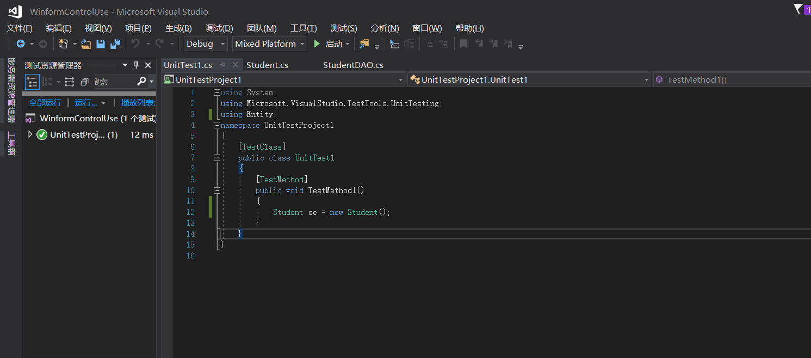Click the Redo arrow icon
This screenshot has width=811, height=358.
[x=159, y=44]
